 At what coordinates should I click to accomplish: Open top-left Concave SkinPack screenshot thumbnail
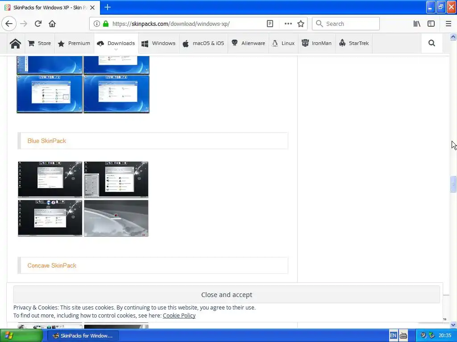point(50,179)
